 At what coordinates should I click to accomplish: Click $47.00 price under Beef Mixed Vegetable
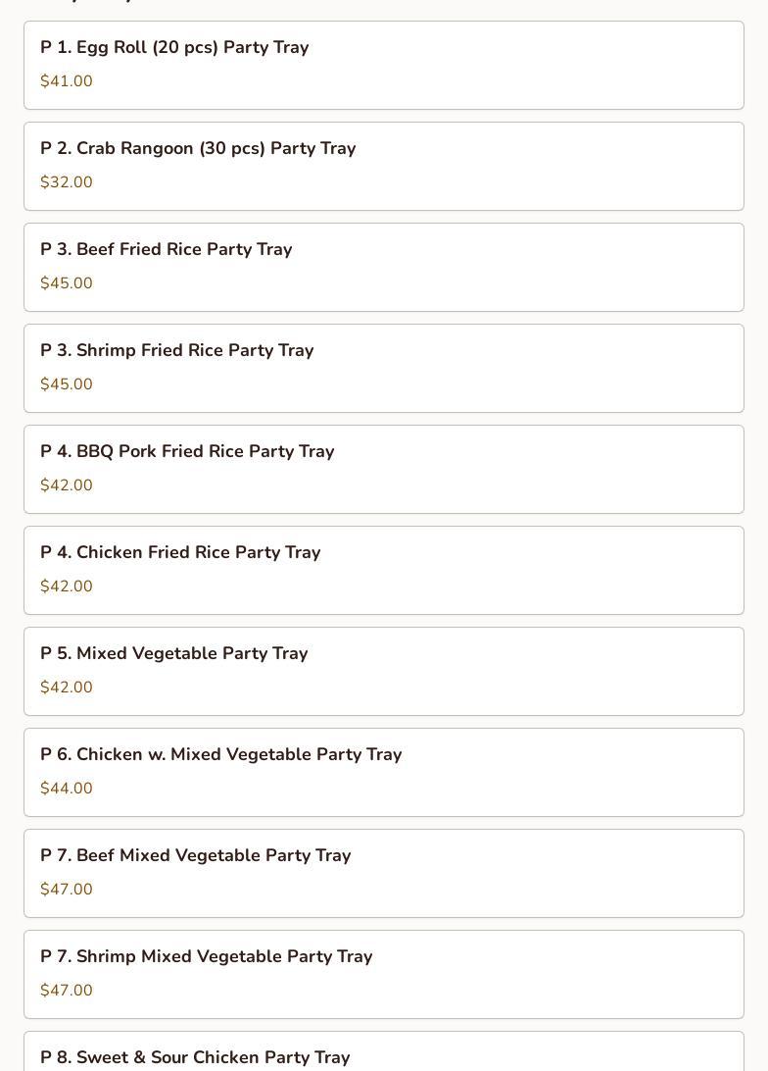pyautogui.click(x=67, y=890)
